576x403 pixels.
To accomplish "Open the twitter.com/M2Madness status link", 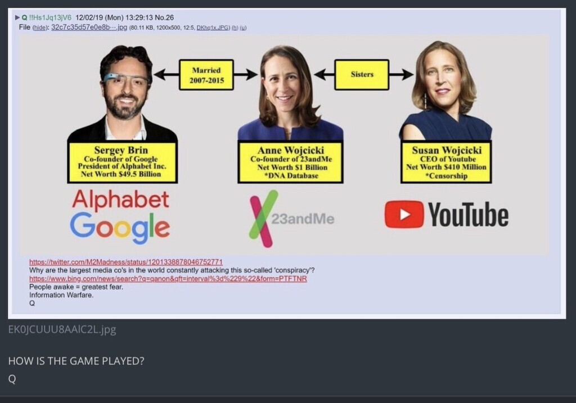I will tap(126, 262).
